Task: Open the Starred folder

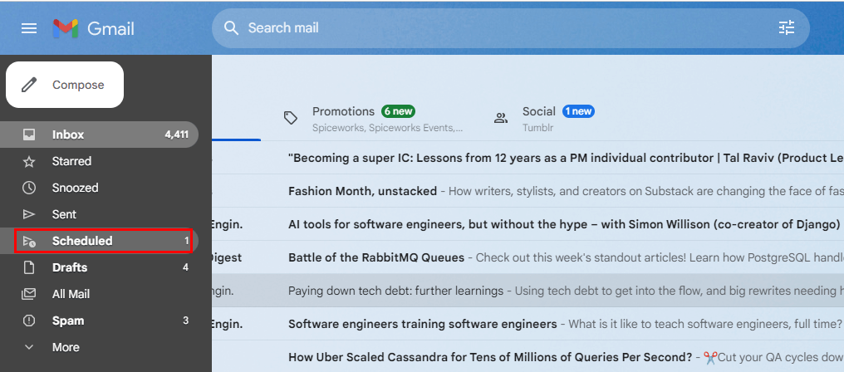Action: [71, 161]
